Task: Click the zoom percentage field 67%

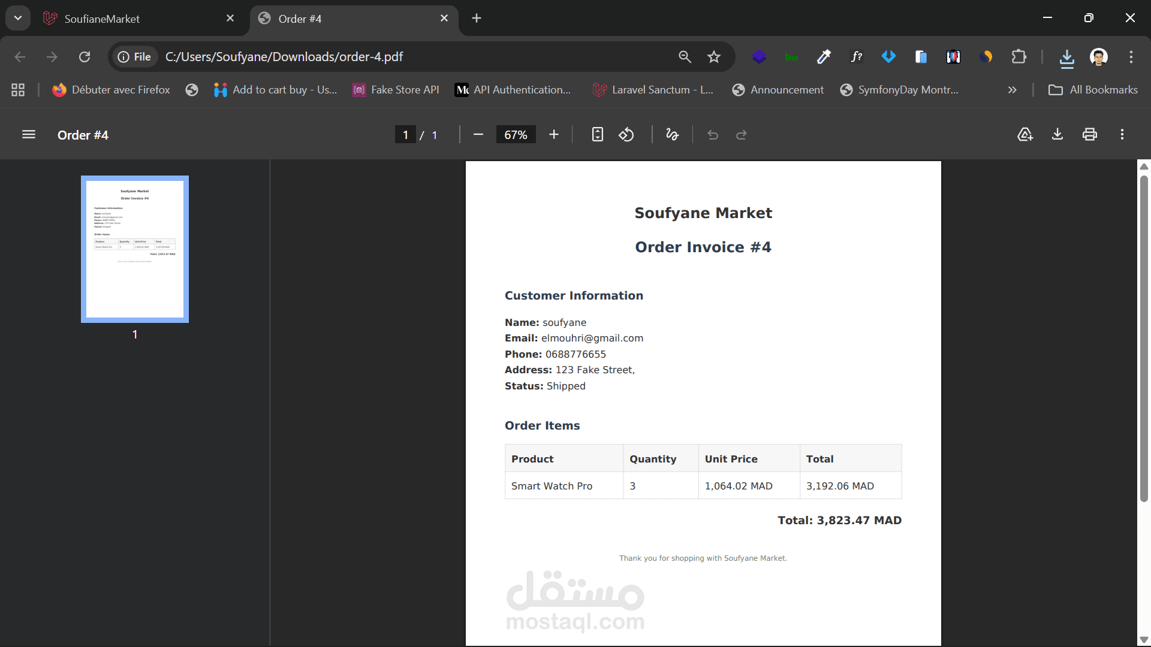Action: tap(516, 135)
